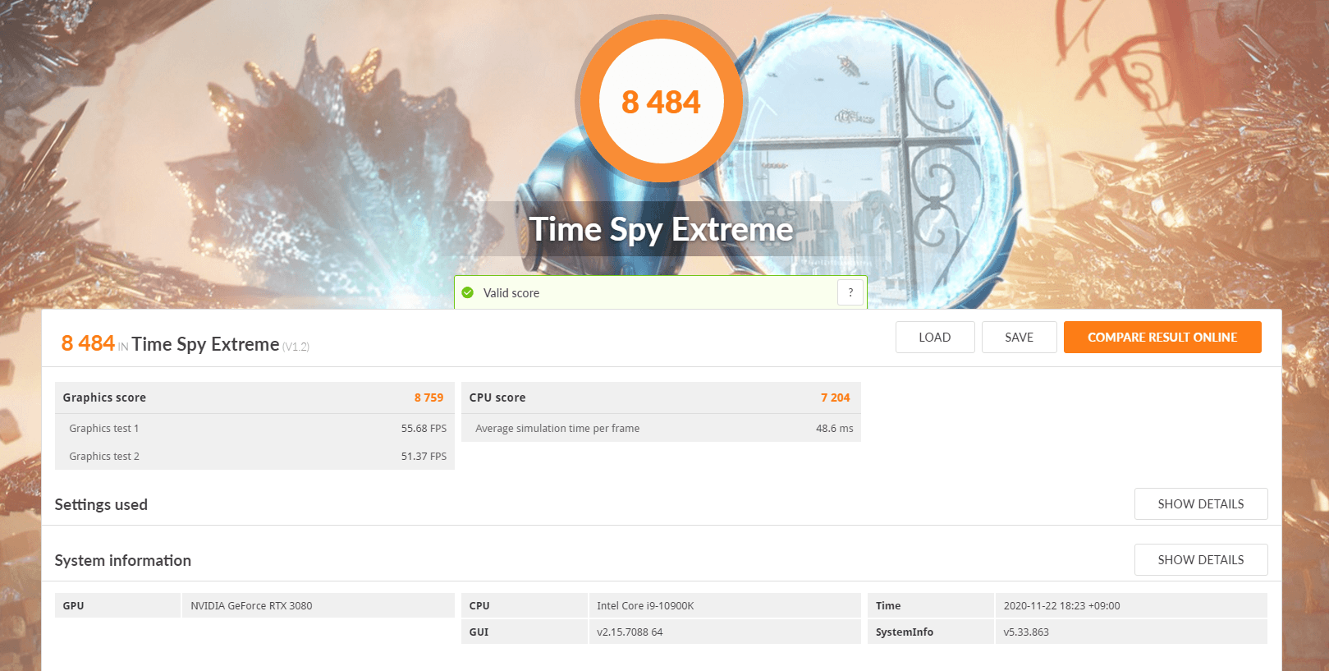Click the Time Spy Extreme banner title
Image resolution: width=1329 pixels, height=671 pixels.
661,229
